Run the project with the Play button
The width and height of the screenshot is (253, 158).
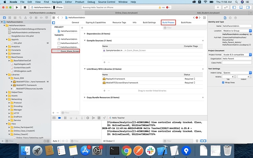tap(17, 7)
